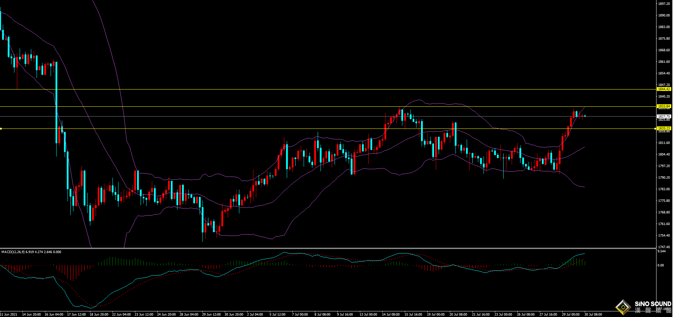Screen dimensions: 673x317
Task: Click the 1875.80 price axis label
Action: pos(664,39)
